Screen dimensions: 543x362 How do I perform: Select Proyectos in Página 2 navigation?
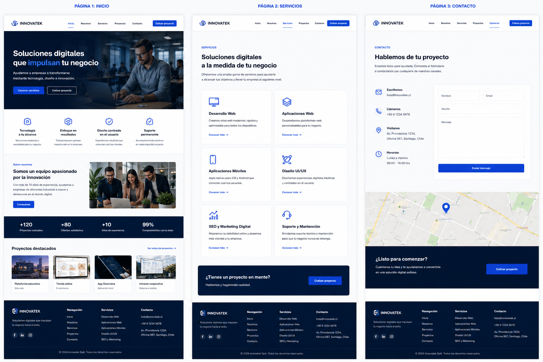point(304,23)
